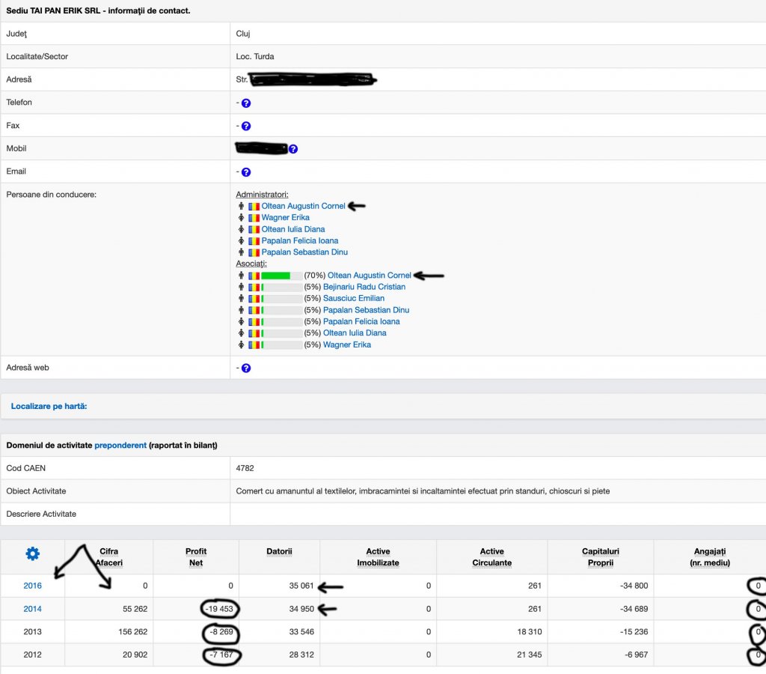Click the Comert cu amanuntul activity description
This screenshot has width=766, height=674.
423,491
